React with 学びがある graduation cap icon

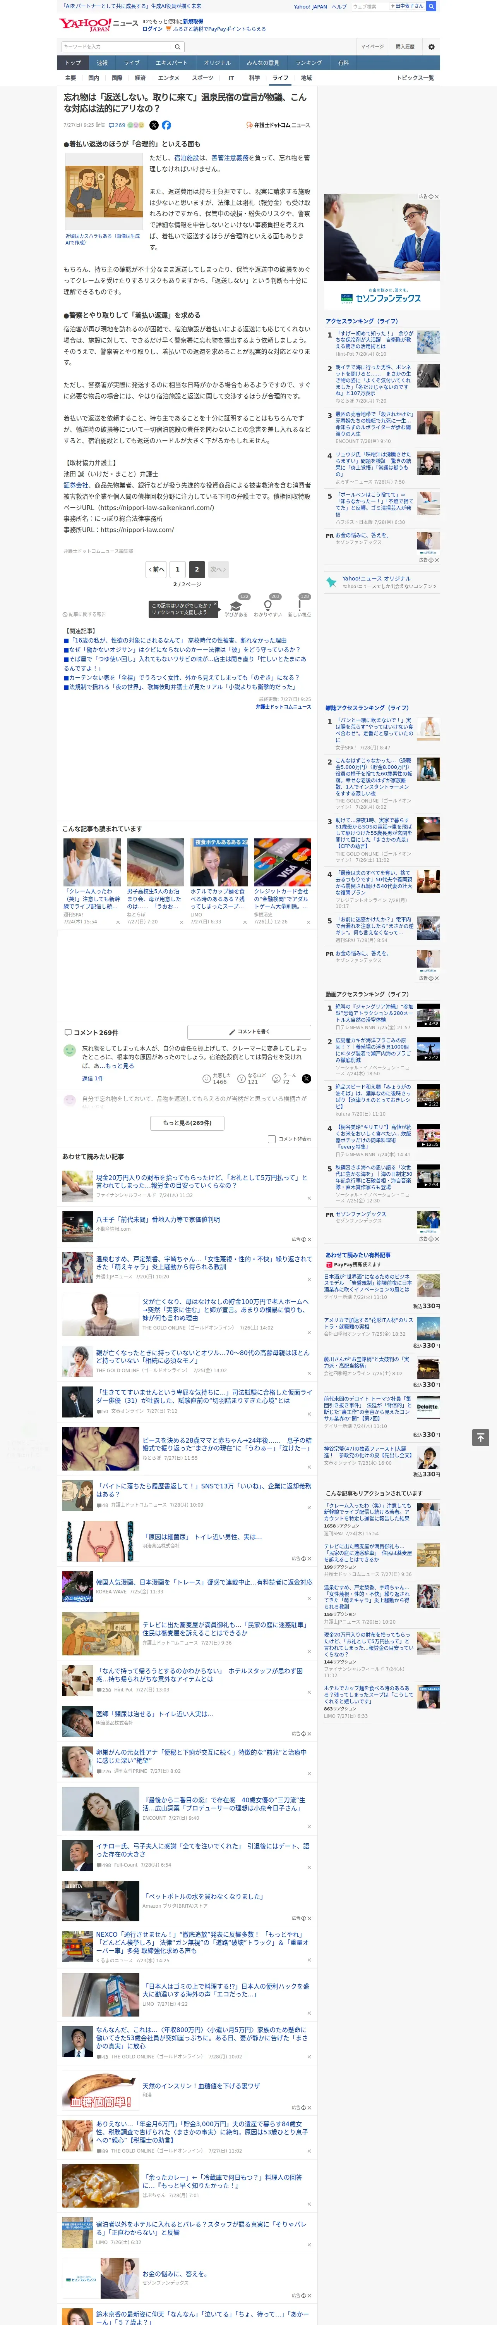(x=237, y=606)
